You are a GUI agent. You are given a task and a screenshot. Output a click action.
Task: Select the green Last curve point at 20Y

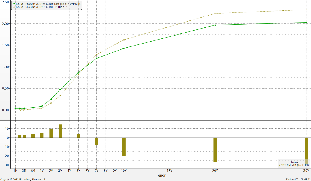point(215,25)
